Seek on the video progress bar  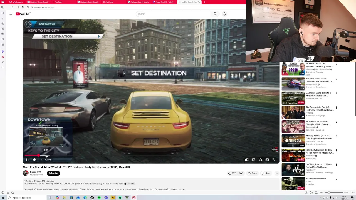[x=151, y=156]
